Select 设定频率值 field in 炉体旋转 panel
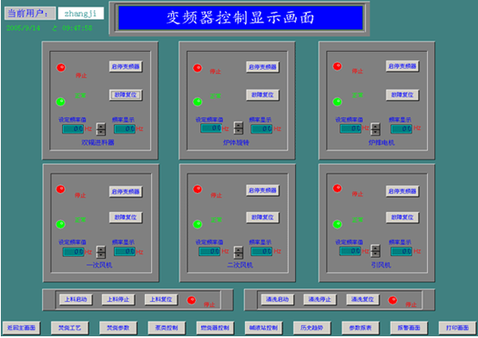 [211, 128]
